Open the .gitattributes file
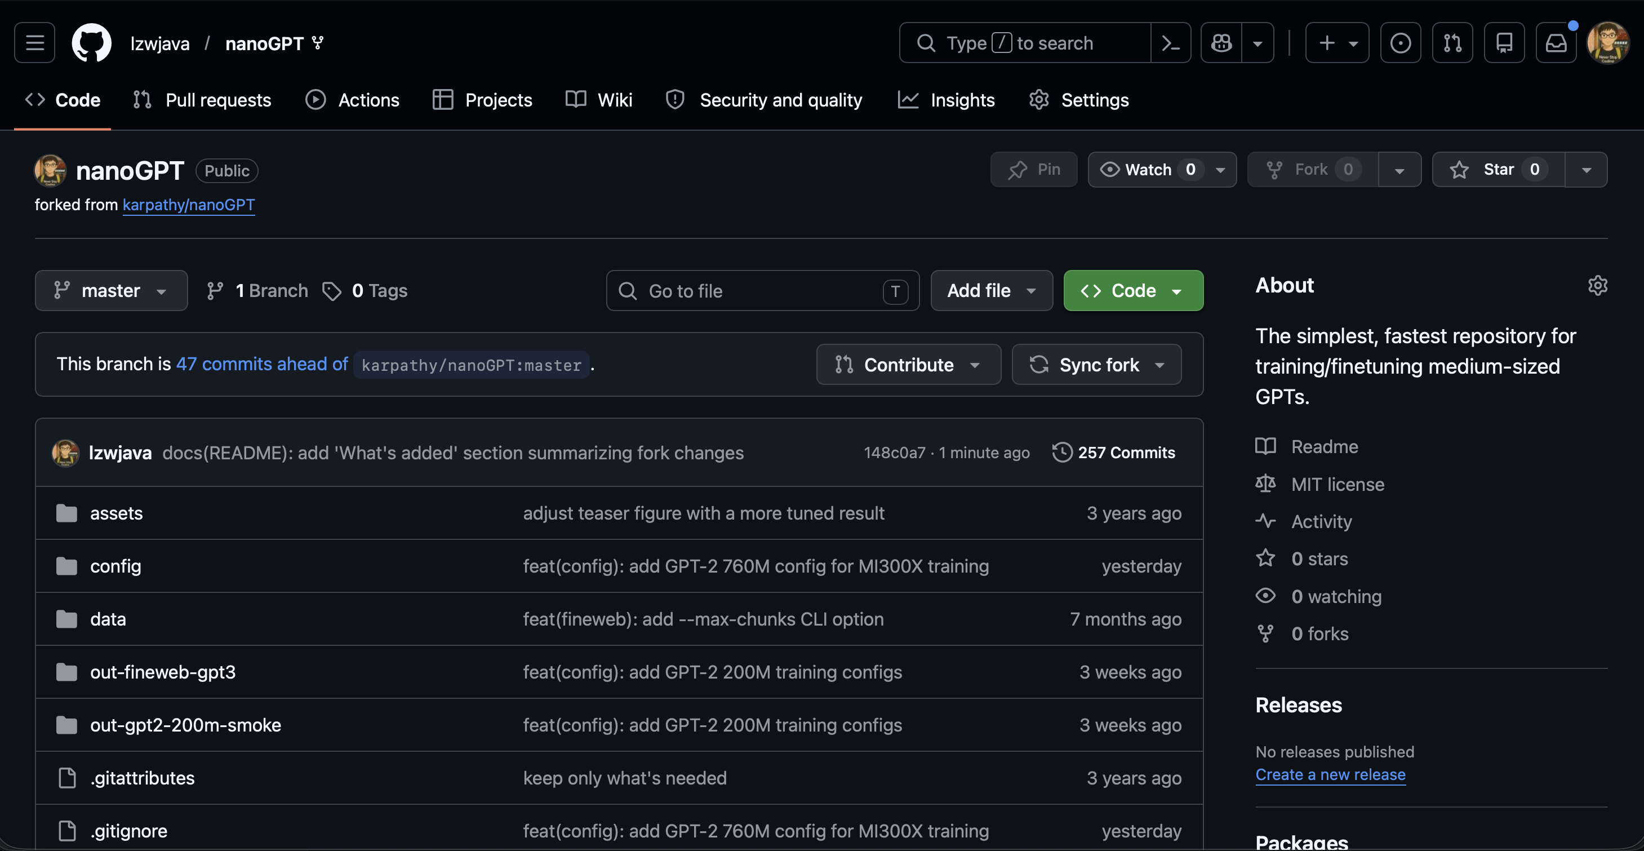Image resolution: width=1644 pixels, height=851 pixels. (x=143, y=778)
